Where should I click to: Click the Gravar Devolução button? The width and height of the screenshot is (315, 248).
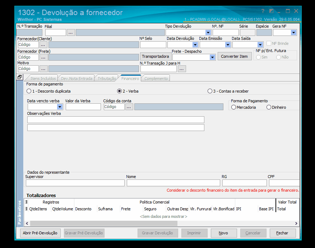pos(157,233)
